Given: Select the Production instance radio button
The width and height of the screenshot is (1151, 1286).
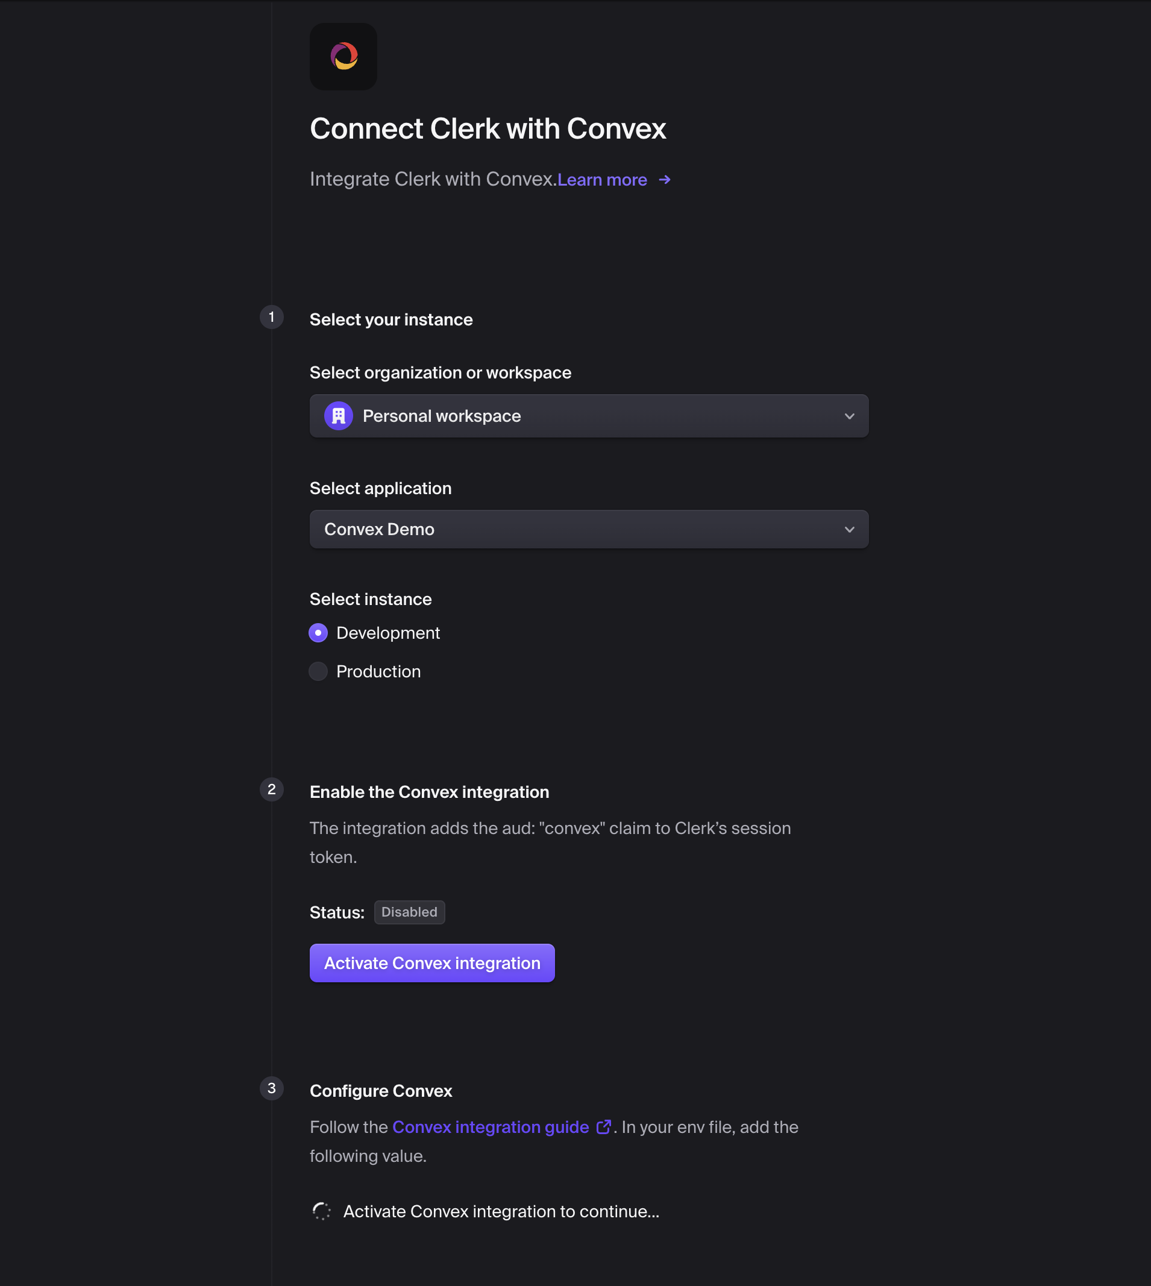Looking at the screenshot, I should tap(318, 671).
